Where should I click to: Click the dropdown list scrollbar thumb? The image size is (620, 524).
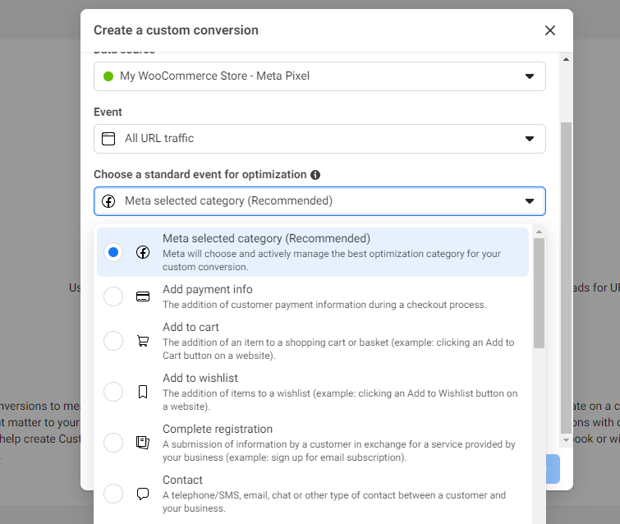539,293
